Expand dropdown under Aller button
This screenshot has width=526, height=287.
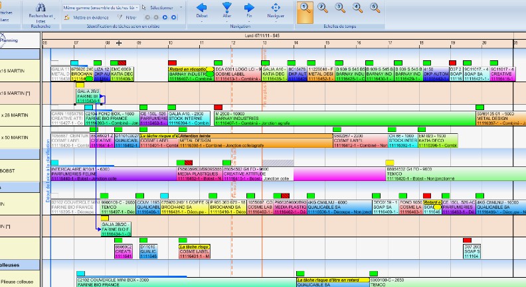(x=227, y=21)
